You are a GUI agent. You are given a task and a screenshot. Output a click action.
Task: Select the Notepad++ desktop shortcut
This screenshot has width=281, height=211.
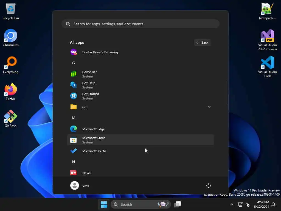click(267, 11)
